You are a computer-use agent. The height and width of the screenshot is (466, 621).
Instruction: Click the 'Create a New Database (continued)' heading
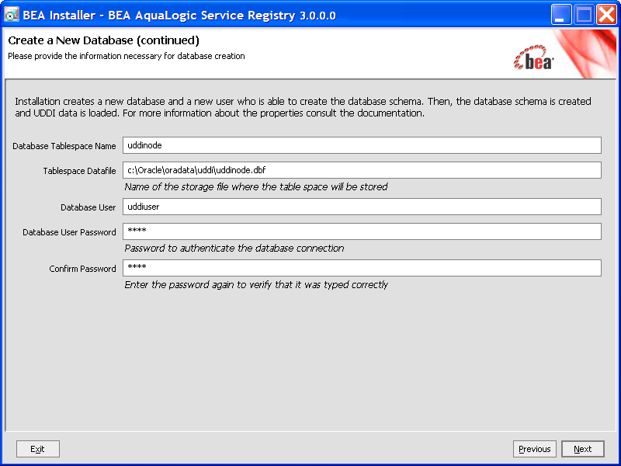pos(104,40)
